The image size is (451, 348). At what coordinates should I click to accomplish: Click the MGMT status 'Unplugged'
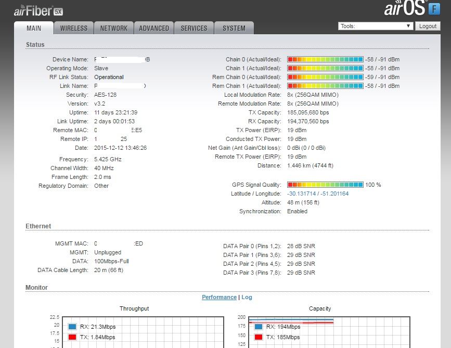(108, 252)
